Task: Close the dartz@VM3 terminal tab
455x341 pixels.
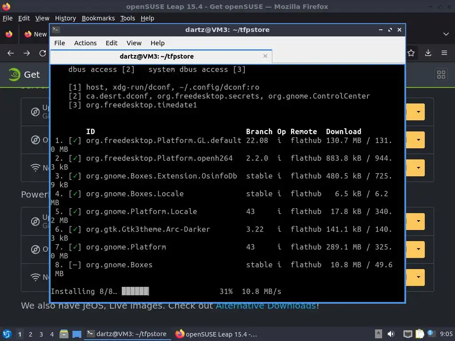Action: tap(265, 56)
